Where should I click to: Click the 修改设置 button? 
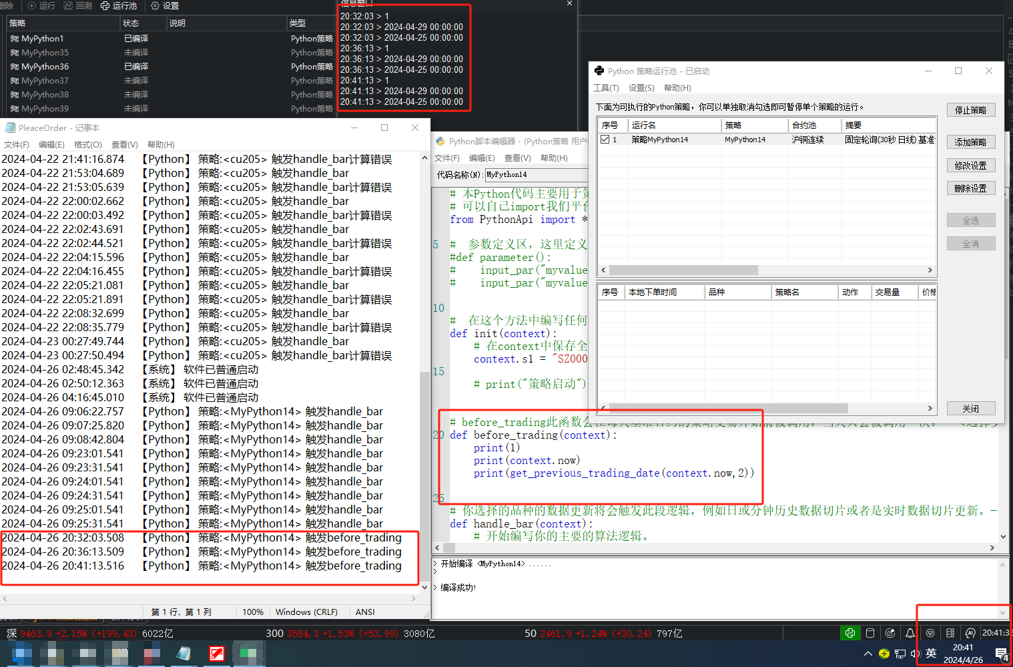(x=971, y=166)
